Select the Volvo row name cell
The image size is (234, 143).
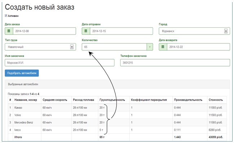(x=27, y=115)
